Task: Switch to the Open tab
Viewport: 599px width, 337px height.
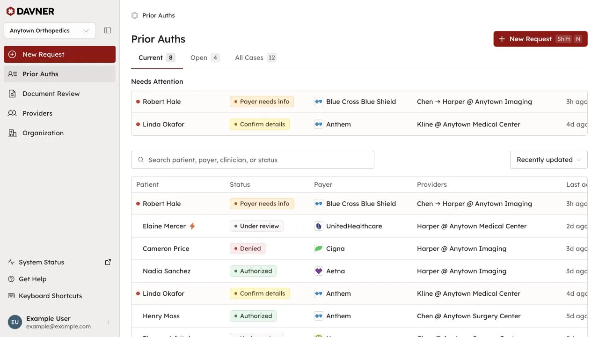Action: pos(205,58)
